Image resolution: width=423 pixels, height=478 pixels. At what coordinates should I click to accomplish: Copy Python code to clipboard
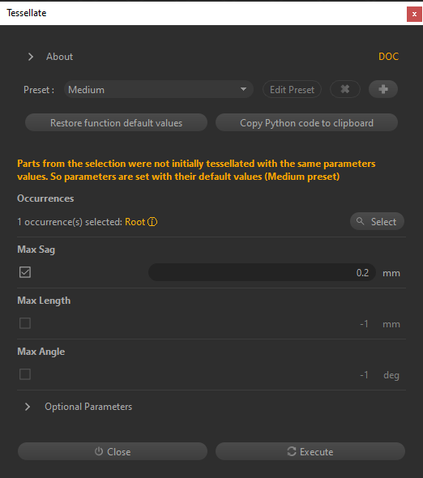306,122
